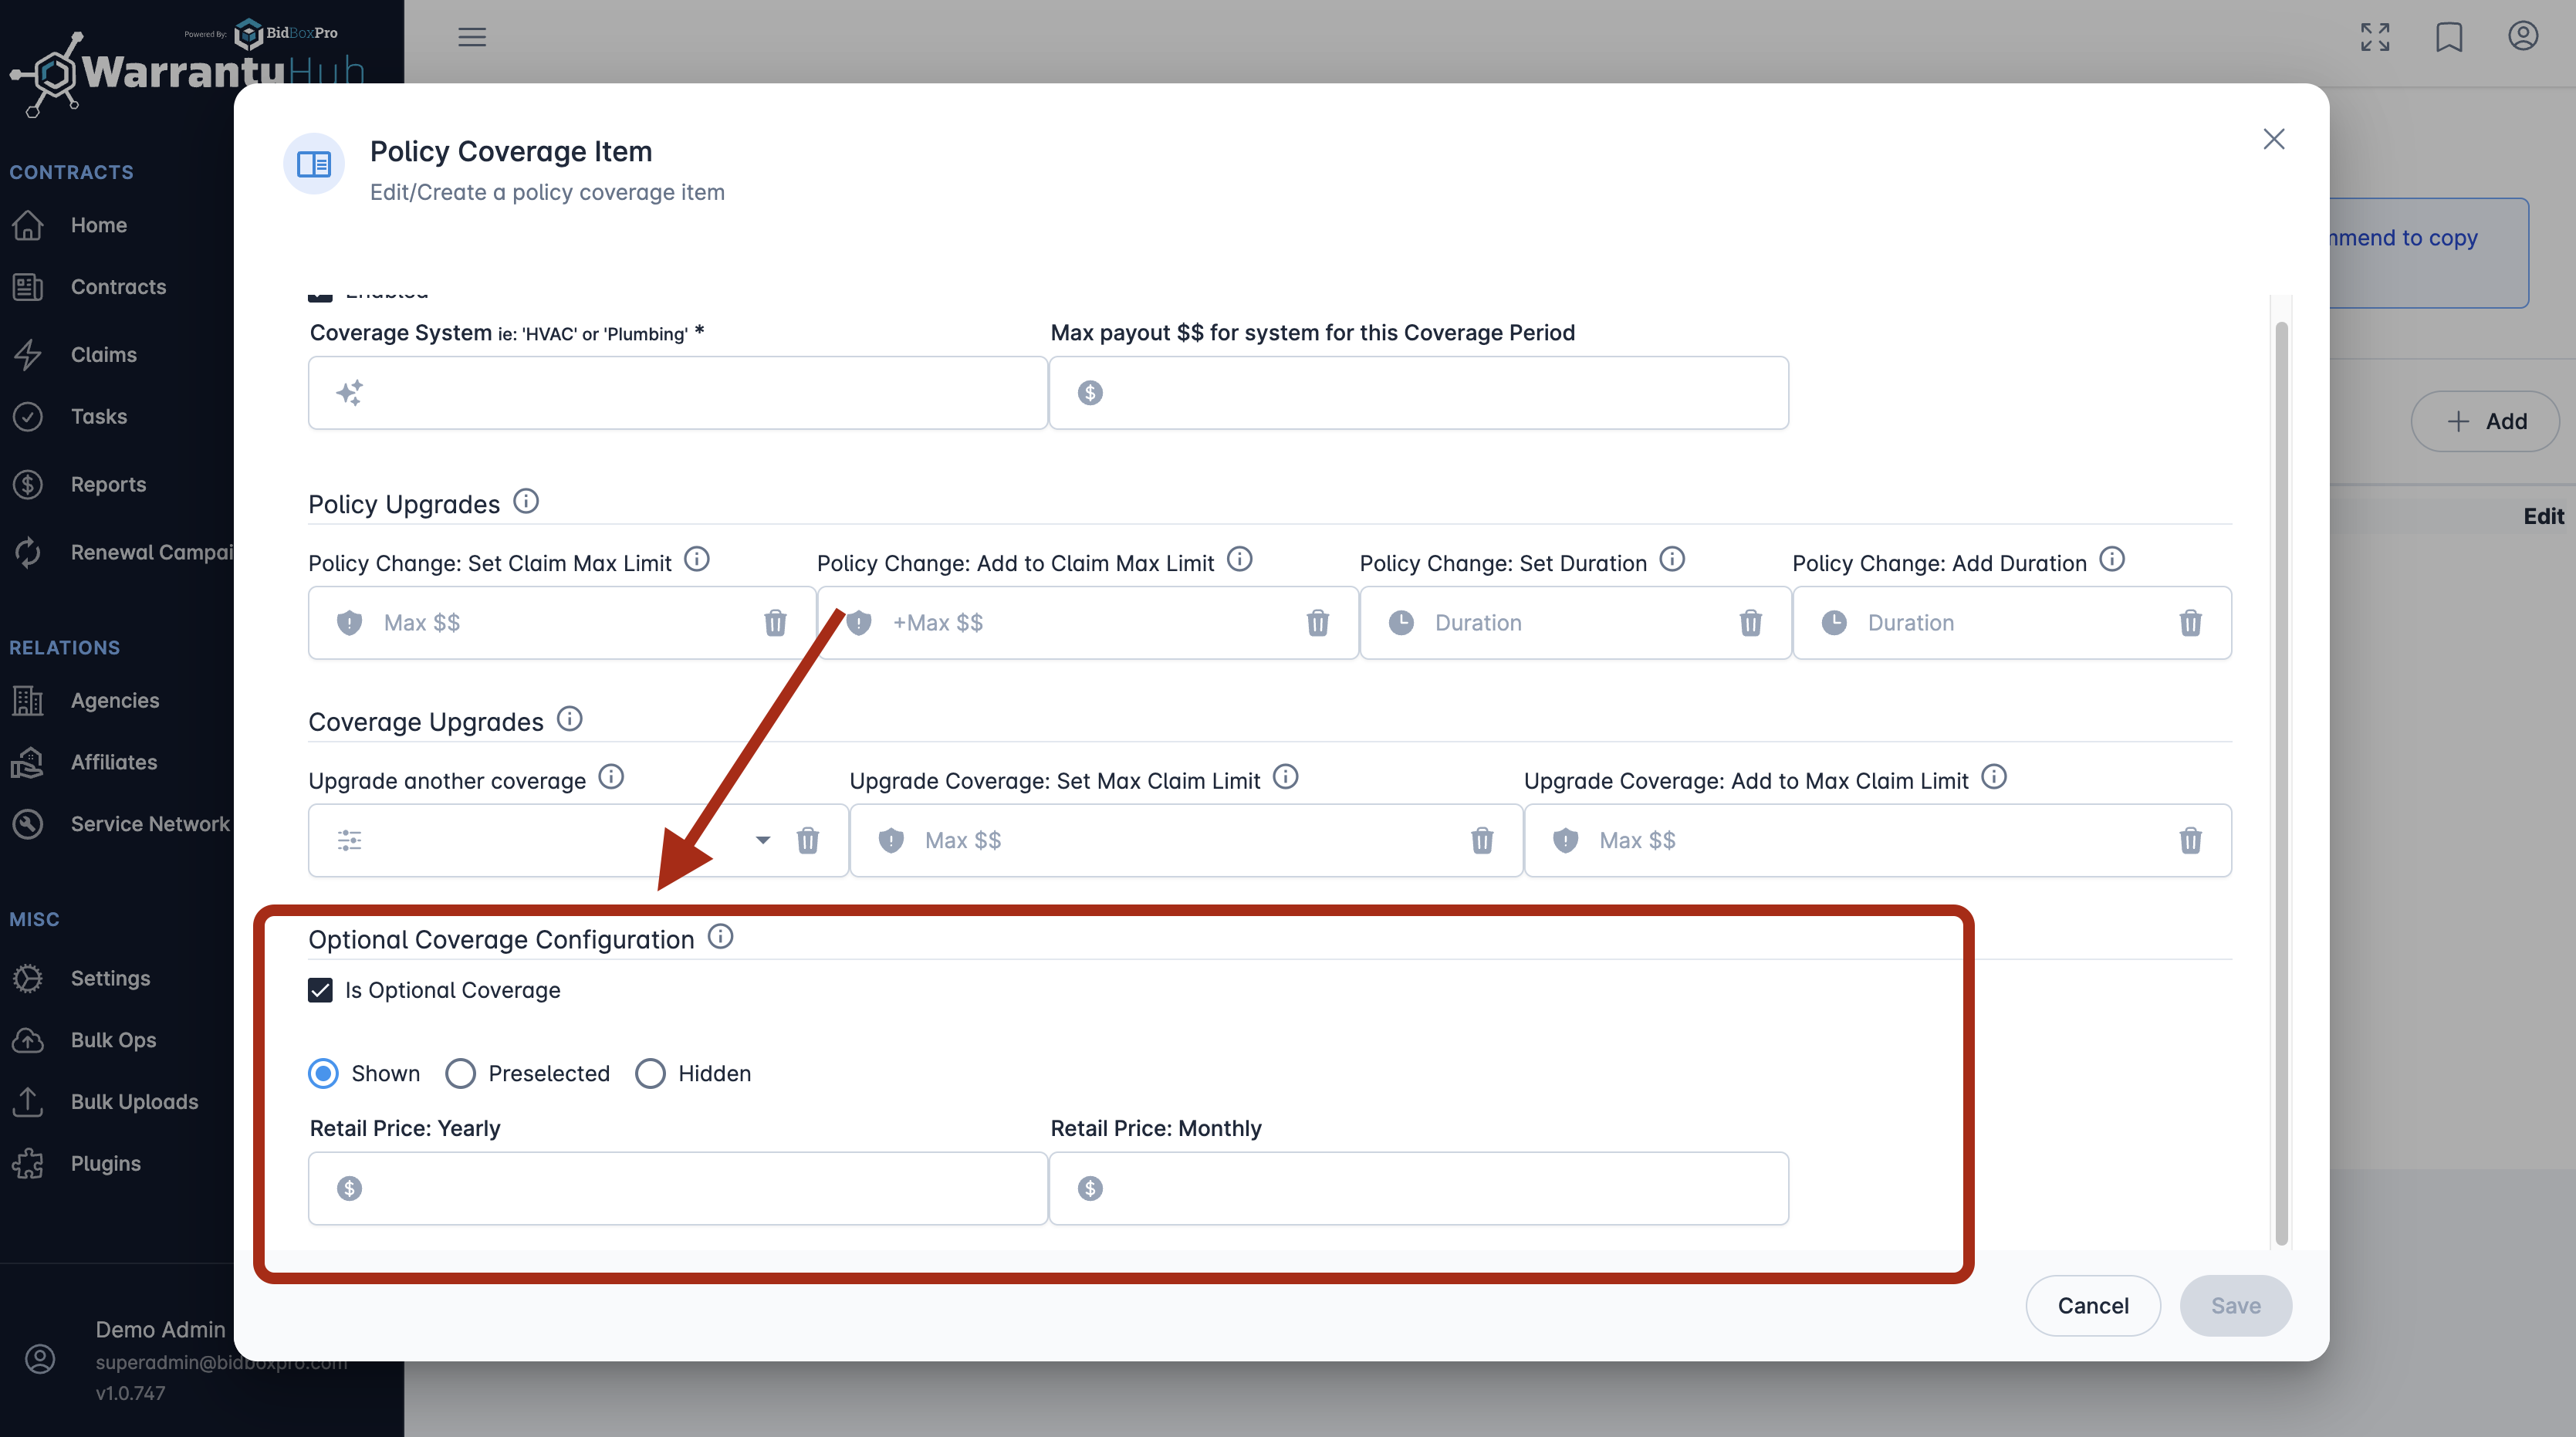The width and height of the screenshot is (2576, 1437).
Task: Click trash icon in Policy Change Set Duration field
Action: click(x=1750, y=623)
